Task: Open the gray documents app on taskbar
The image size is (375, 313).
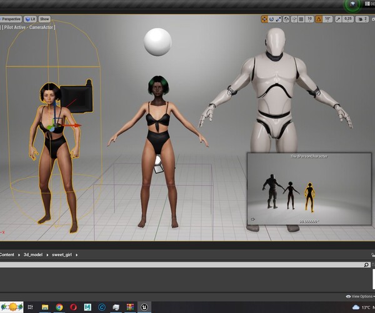Action: tap(116, 307)
